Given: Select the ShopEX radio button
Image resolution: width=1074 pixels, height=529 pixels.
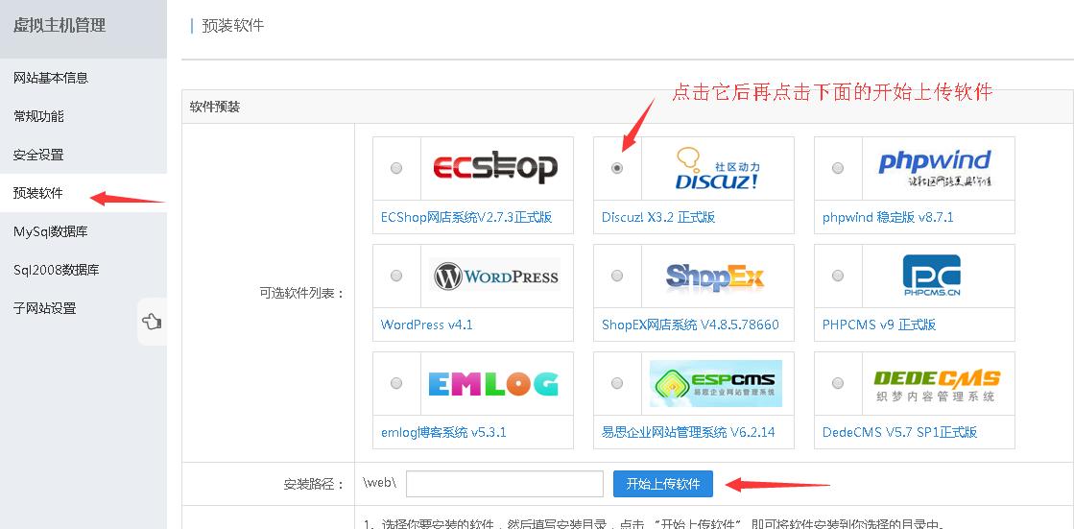Looking at the screenshot, I should (617, 276).
